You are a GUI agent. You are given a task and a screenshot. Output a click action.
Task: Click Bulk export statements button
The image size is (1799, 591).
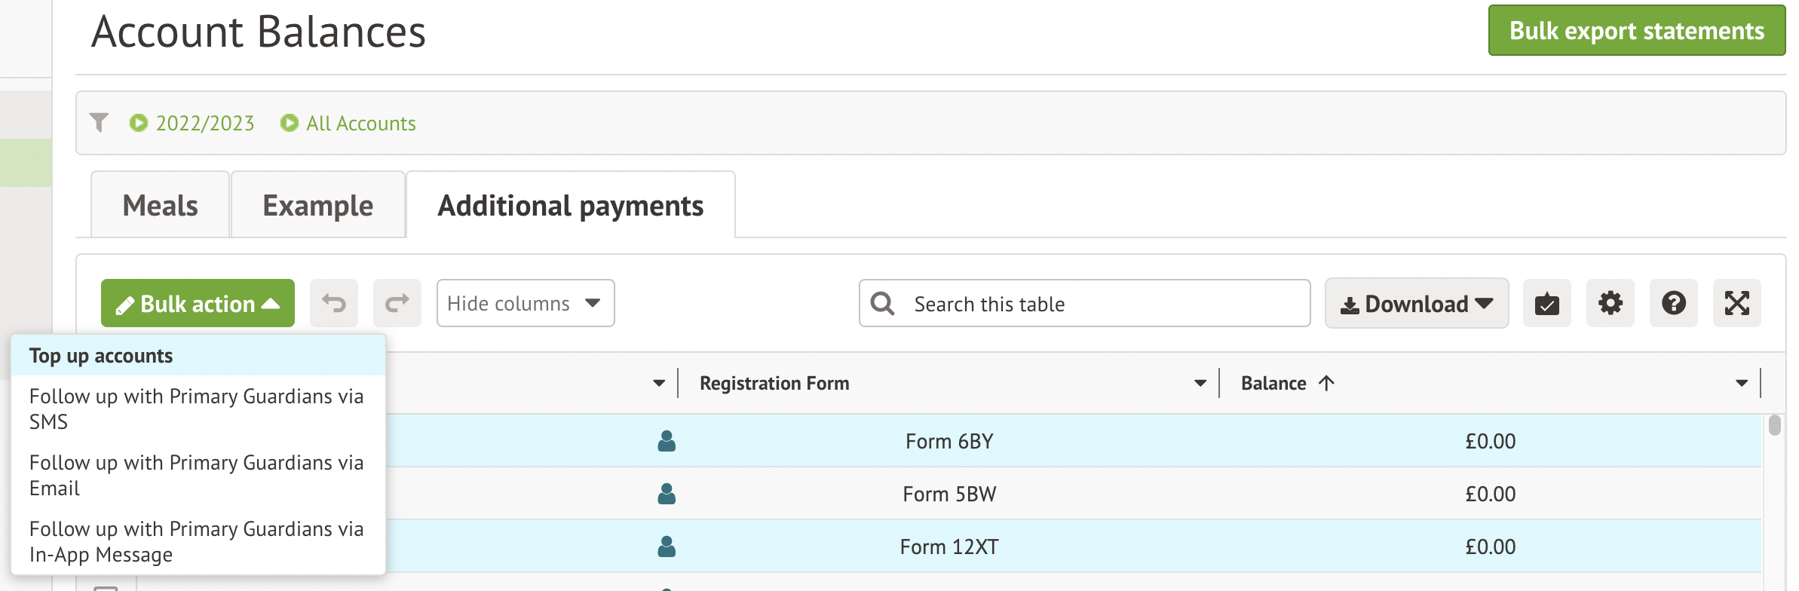pos(1636,30)
